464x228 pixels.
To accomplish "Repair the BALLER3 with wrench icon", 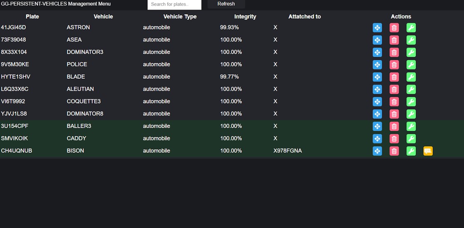I will tap(411, 126).
